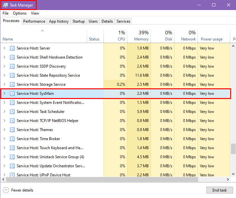Switch to the Services tab
This screenshot has height=198, width=236.
click(x=123, y=21)
